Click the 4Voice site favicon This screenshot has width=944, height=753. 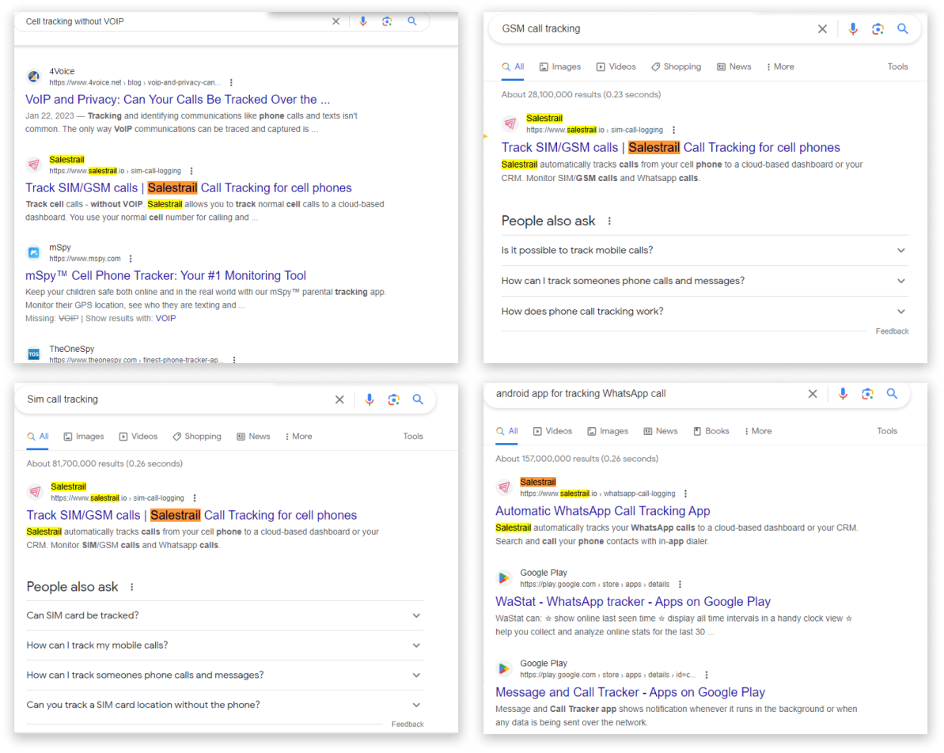coord(34,77)
